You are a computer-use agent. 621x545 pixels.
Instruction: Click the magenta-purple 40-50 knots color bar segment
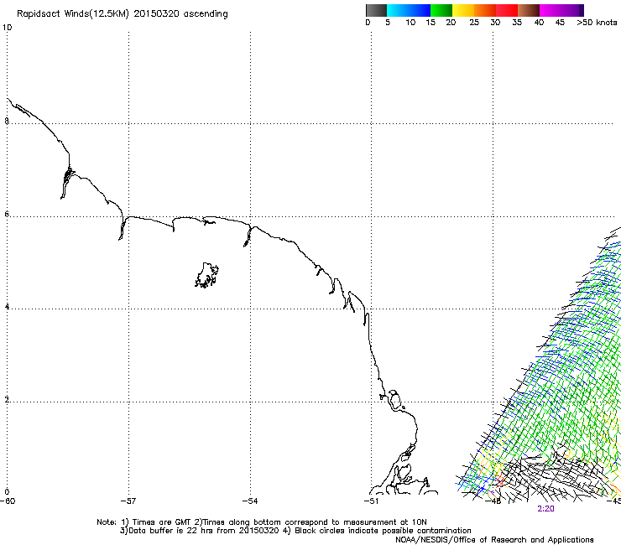561,10
